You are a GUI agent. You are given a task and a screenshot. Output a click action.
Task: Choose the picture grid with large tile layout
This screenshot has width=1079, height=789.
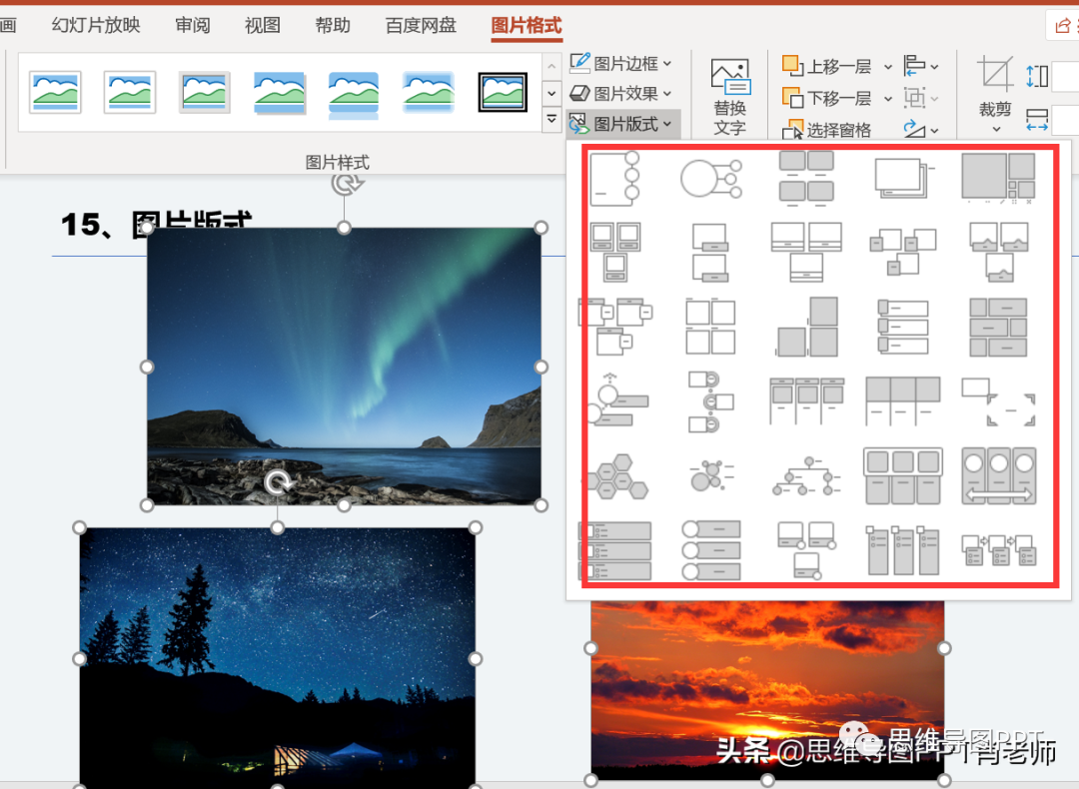pyautogui.click(x=998, y=179)
